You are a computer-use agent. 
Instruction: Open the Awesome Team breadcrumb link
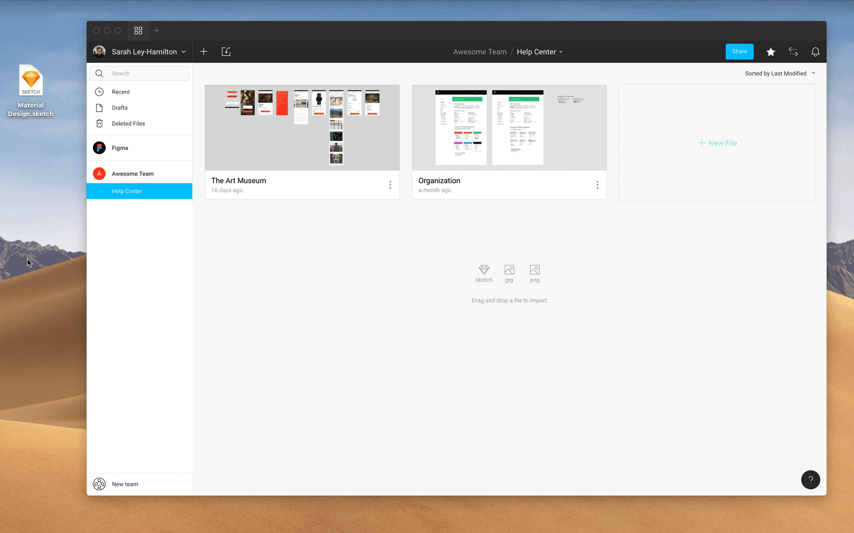tap(480, 52)
